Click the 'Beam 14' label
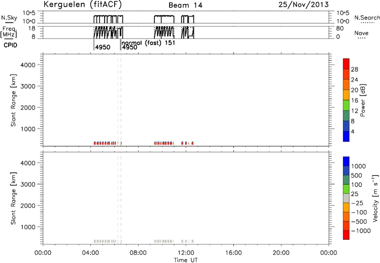This screenshot has height=263, width=380. [x=185, y=5]
